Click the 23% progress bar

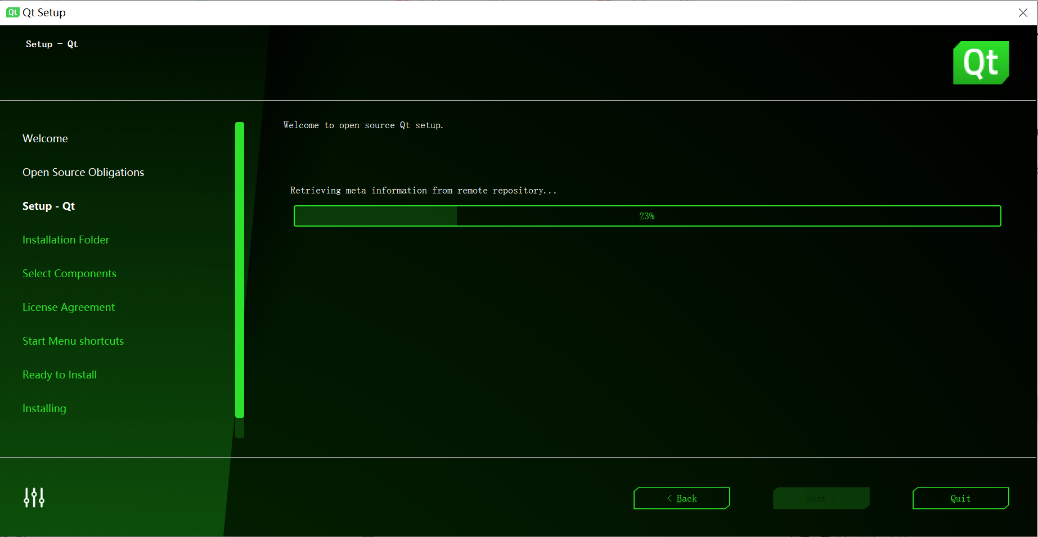[647, 216]
